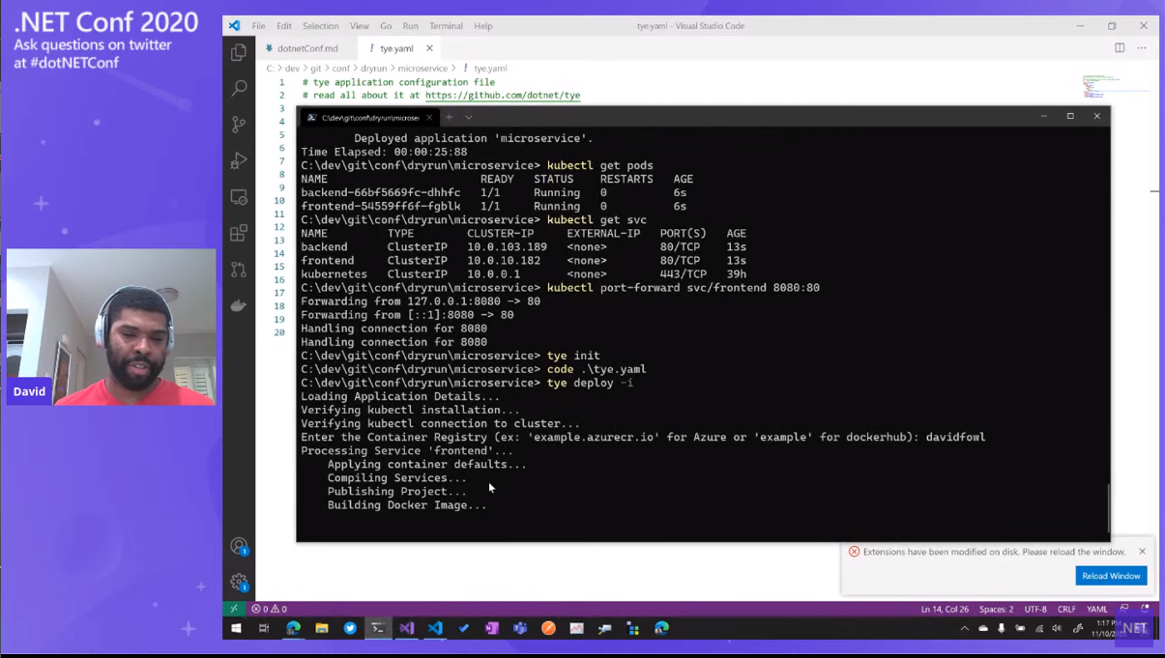Open the Go menu
The width and height of the screenshot is (1165, 658).
[386, 26]
